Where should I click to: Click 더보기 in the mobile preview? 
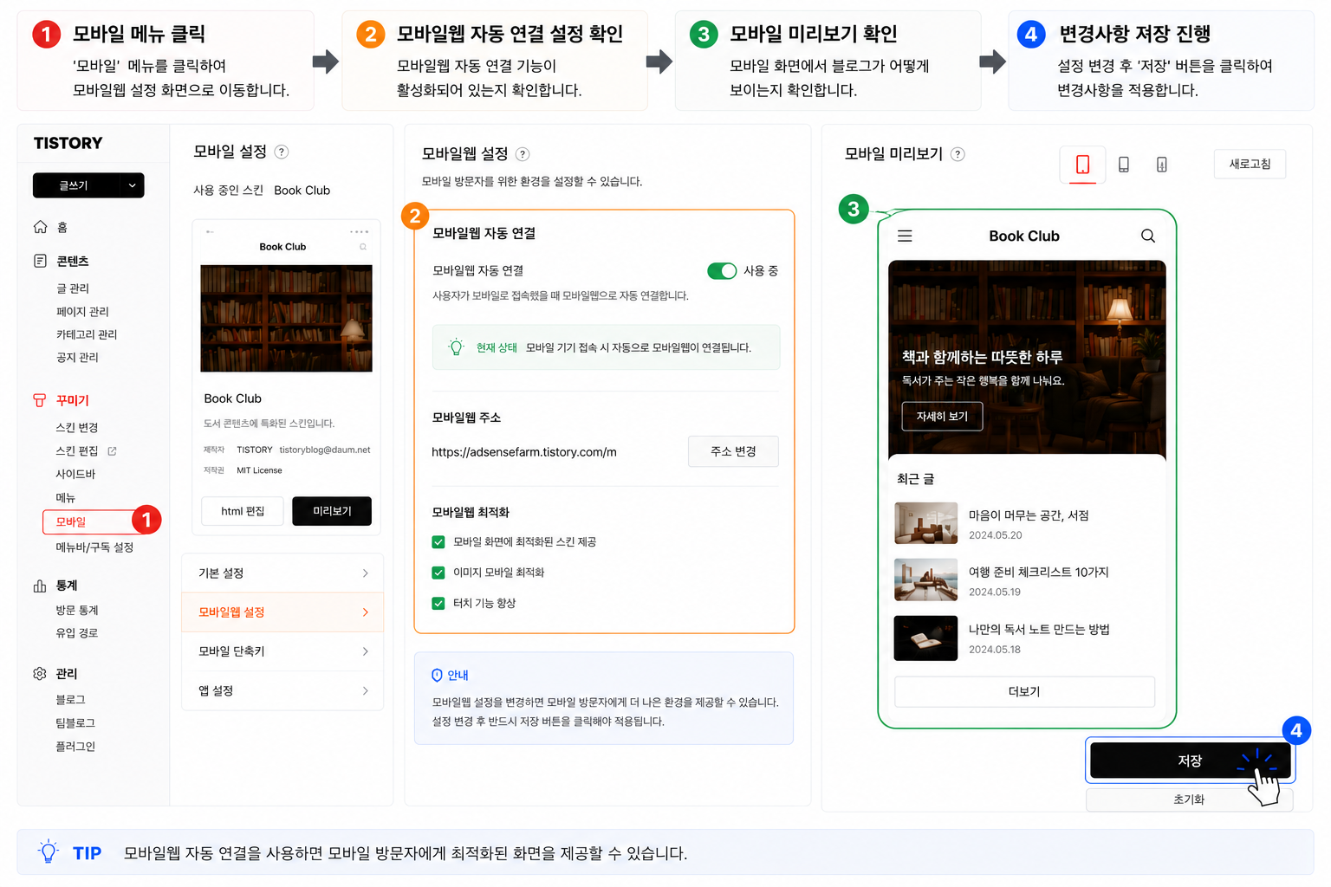[x=1024, y=691]
